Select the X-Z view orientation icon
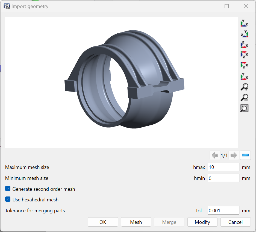The width and height of the screenshot is (256, 232). [x=244, y=55]
